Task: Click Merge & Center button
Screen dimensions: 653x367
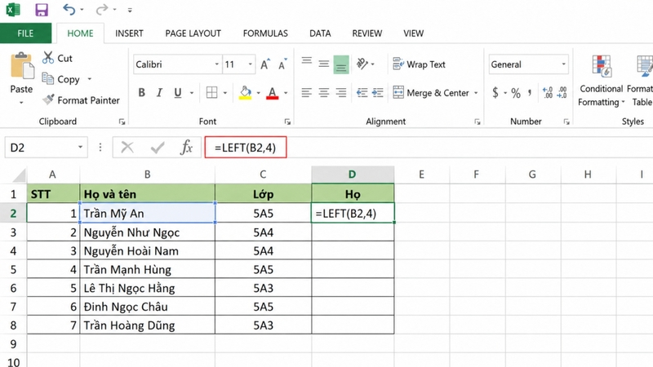Action: [x=431, y=93]
